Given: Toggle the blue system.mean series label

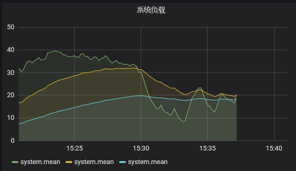Looking at the screenshot, I should [x=148, y=162].
